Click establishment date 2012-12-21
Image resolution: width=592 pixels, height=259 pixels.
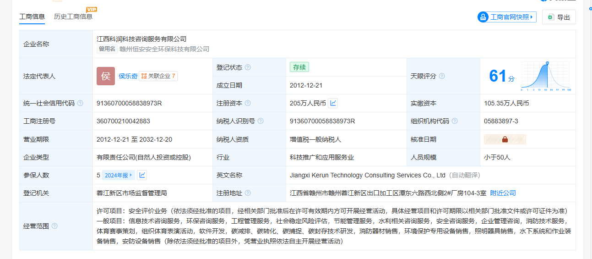pyautogui.click(x=306, y=85)
